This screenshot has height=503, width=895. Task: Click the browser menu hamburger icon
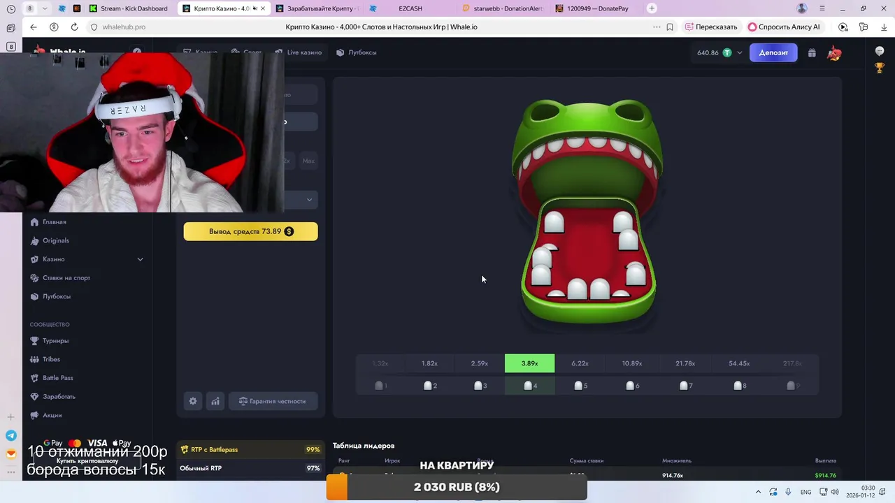[822, 8]
